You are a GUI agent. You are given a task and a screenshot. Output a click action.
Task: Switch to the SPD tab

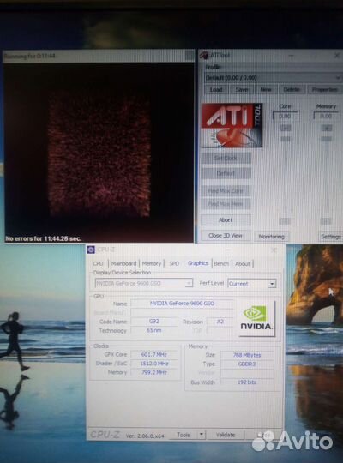(x=174, y=263)
